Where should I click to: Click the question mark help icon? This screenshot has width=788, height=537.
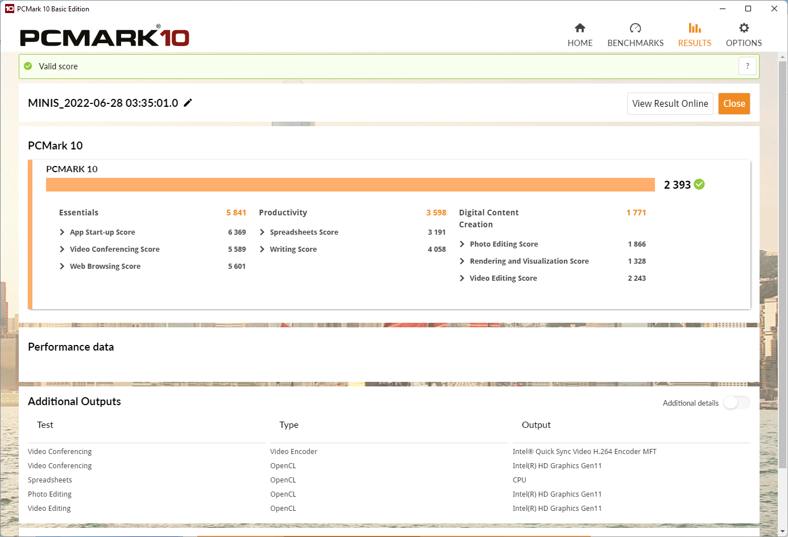pyautogui.click(x=748, y=66)
